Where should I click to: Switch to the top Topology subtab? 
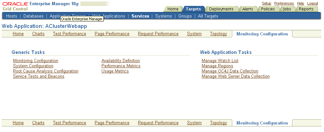tap(218, 34)
